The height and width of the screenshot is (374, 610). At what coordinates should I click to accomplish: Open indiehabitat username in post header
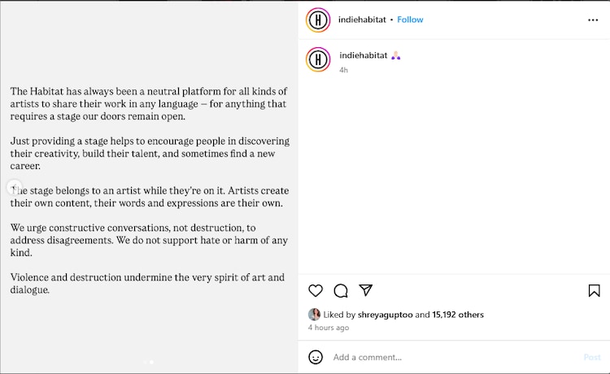[x=361, y=20]
